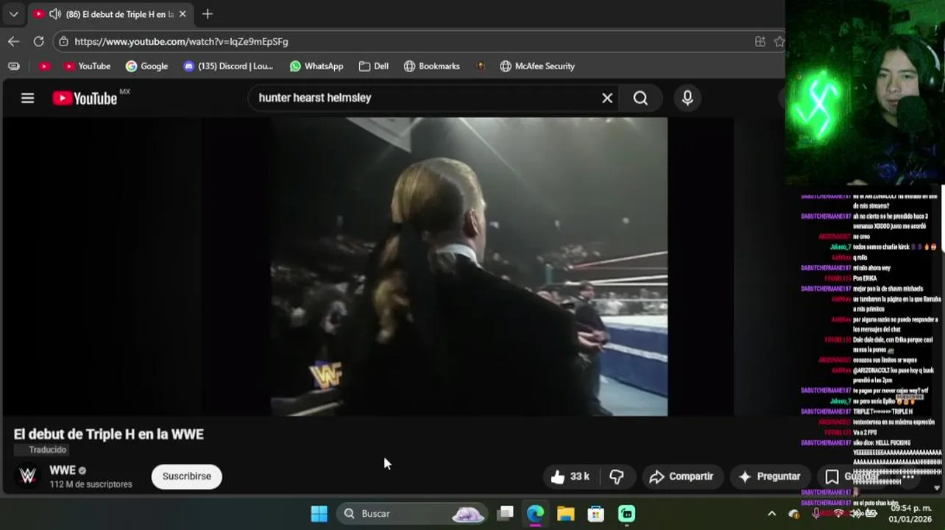Open the unlabeled red YouTube bookmark icon
945x530 pixels.
(44, 66)
